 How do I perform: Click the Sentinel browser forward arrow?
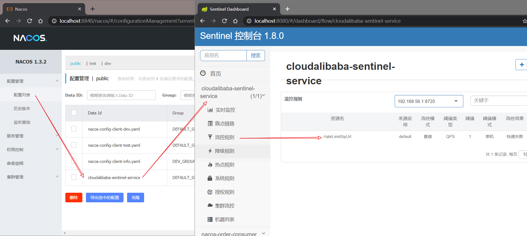(214, 21)
